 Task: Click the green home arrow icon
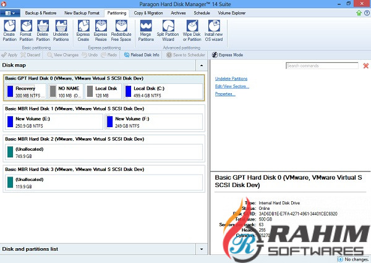tap(359, 13)
